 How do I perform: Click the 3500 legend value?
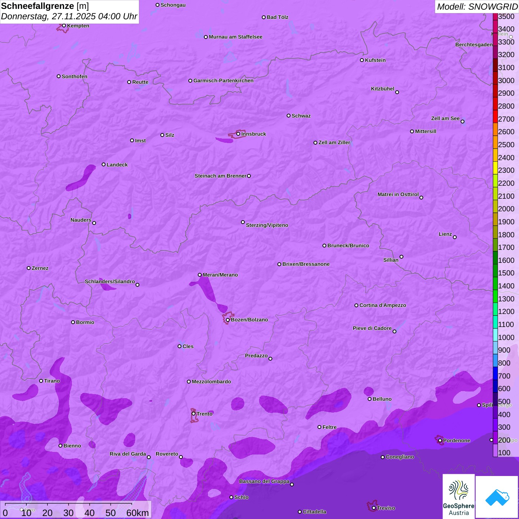[x=506, y=16]
